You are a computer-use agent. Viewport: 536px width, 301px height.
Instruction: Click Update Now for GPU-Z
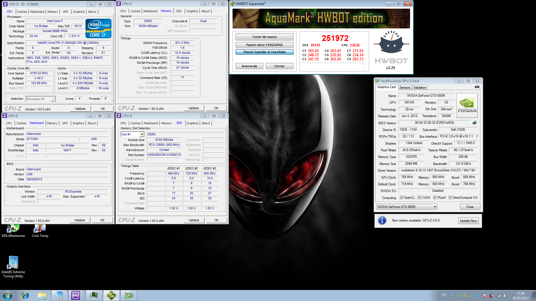[x=468, y=221]
